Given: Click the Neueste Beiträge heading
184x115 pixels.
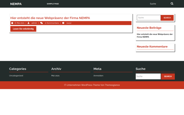Looking at the screenshot, I should point(149,28).
